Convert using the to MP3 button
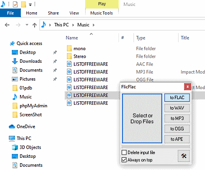205x170 pixels. (177, 118)
